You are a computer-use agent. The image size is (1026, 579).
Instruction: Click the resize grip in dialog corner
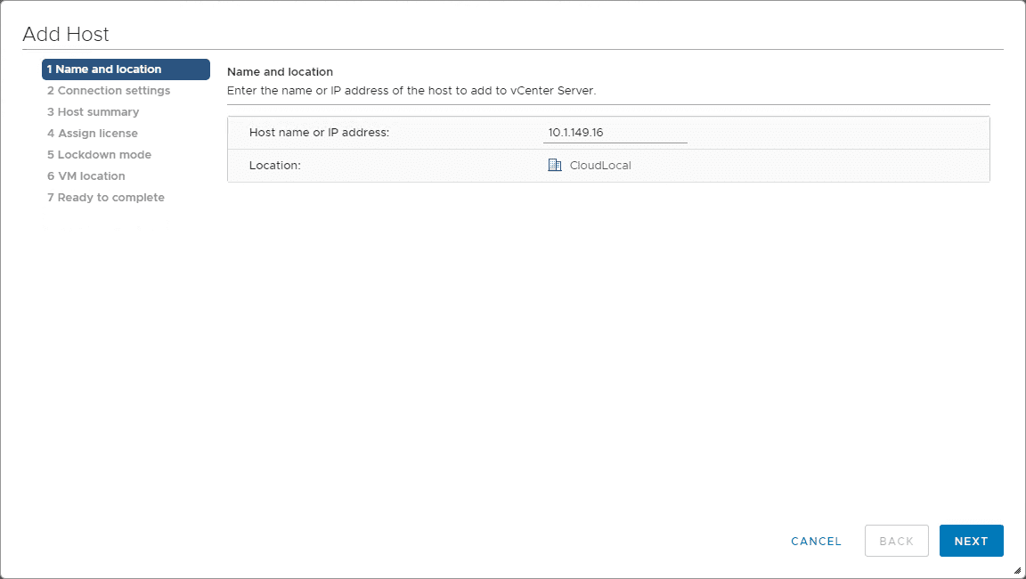point(1017,570)
